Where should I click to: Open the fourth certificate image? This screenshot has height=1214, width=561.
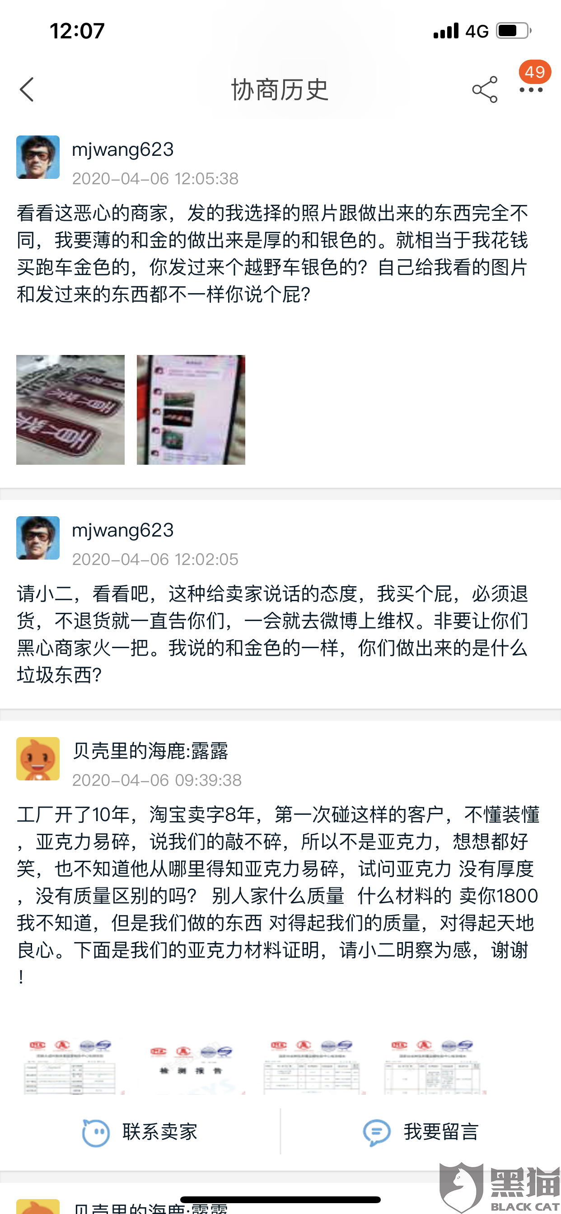point(432,1066)
